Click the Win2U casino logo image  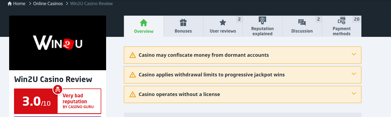point(58,43)
